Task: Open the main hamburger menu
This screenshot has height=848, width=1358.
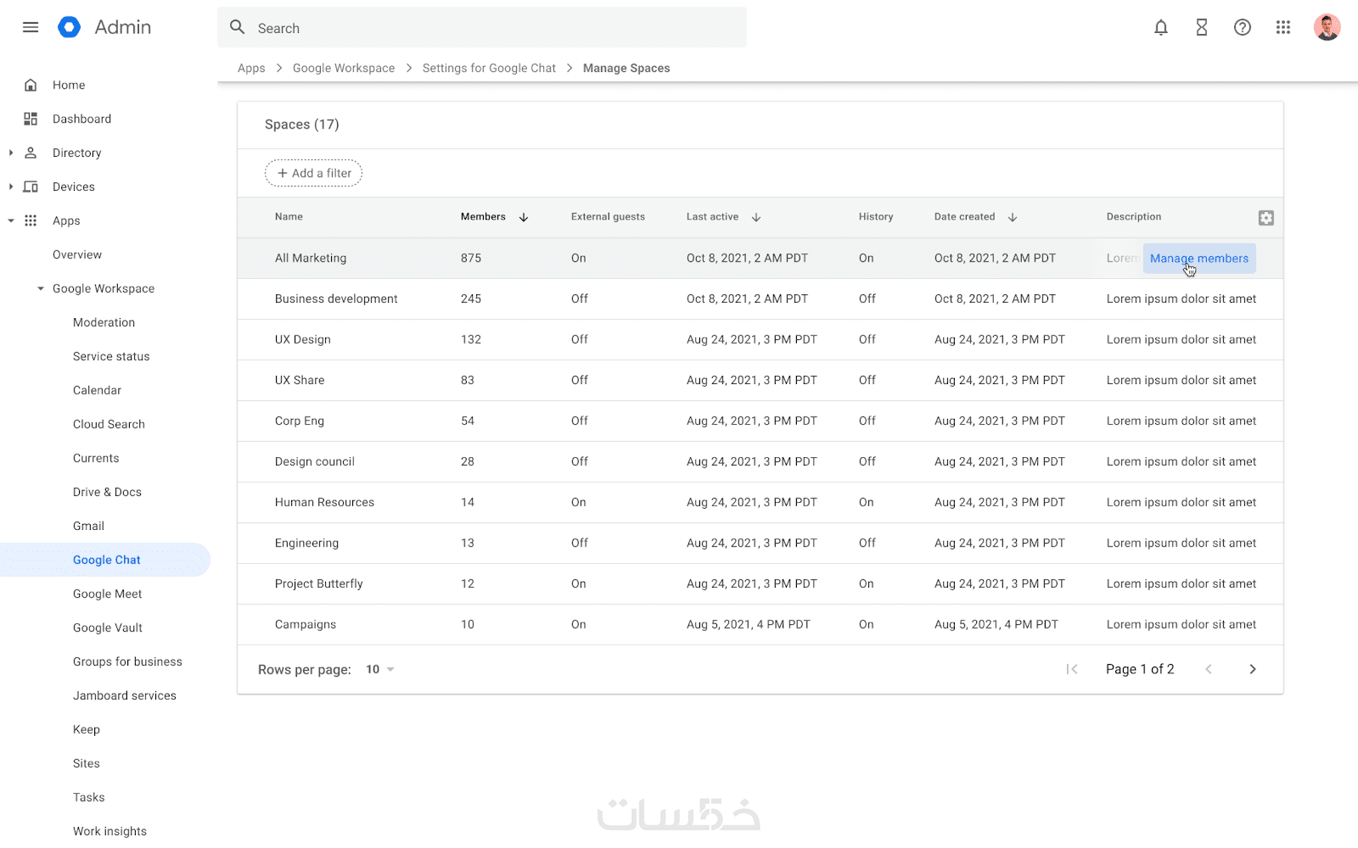Action: tap(31, 27)
